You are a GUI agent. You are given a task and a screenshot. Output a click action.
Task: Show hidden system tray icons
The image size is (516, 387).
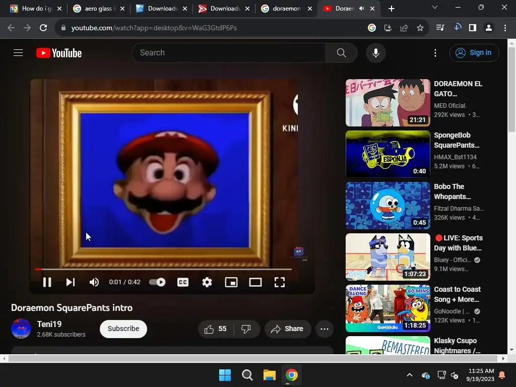coord(409,375)
